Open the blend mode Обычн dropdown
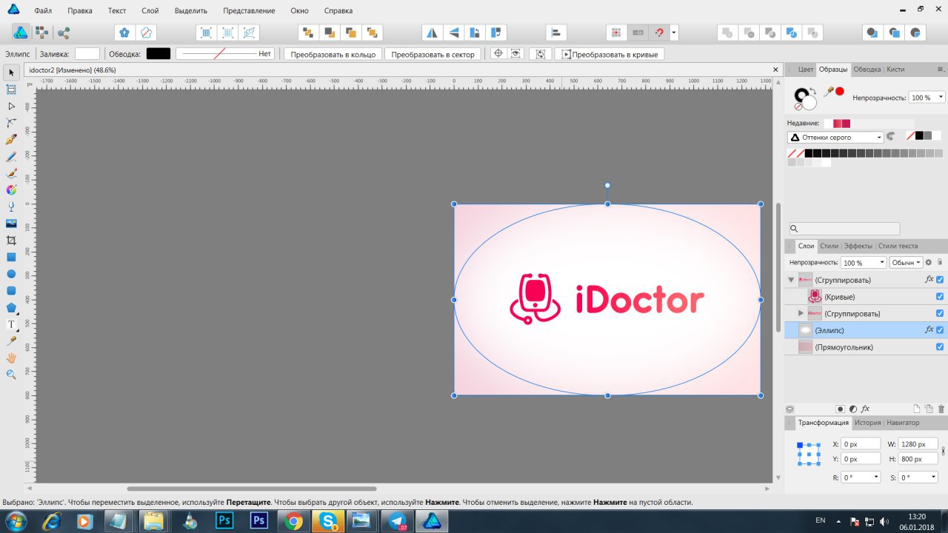The width and height of the screenshot is (948, 533). [905, 263]
